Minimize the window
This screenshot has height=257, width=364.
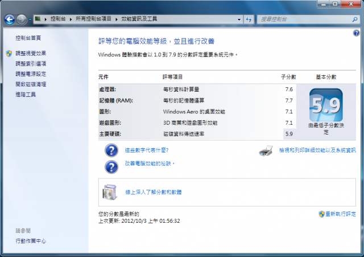click(x=324, y=5)
